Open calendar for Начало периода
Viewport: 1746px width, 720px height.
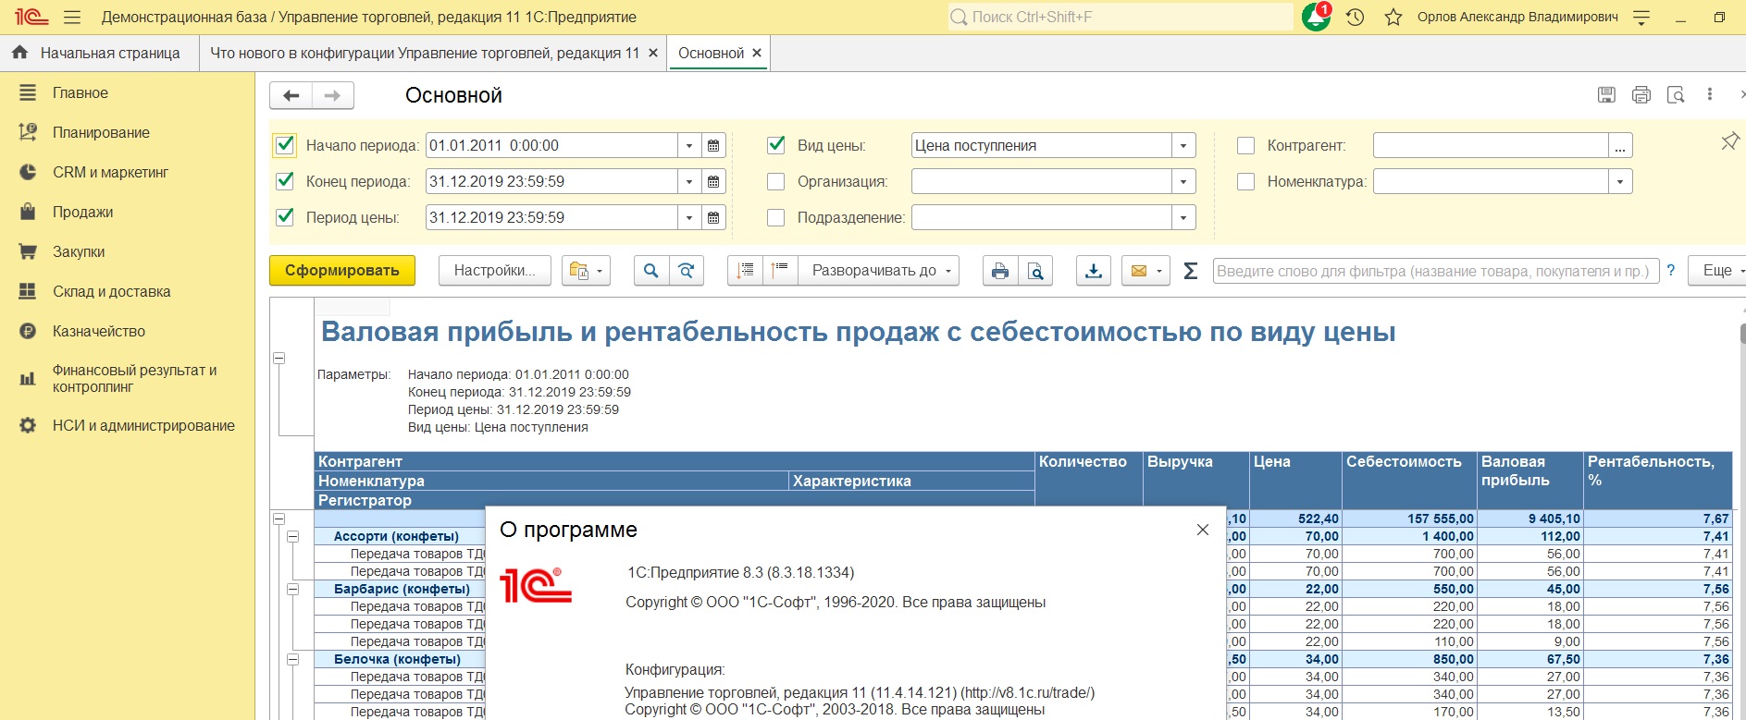pos(713,145)
